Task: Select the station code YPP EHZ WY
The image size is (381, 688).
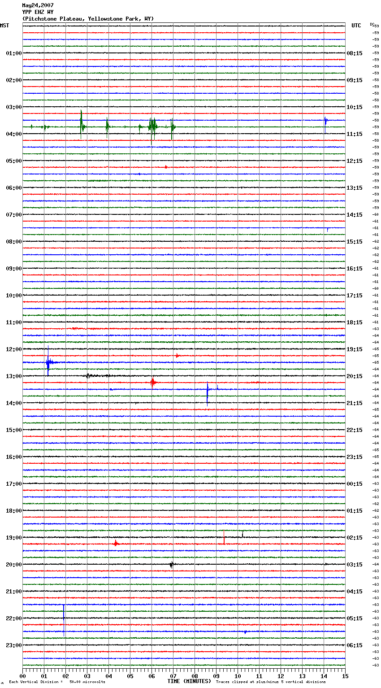Action: [x=38, y=12]
